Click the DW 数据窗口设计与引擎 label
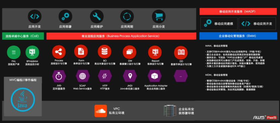This screenshot has width=280, height=123. click(130, 62)
